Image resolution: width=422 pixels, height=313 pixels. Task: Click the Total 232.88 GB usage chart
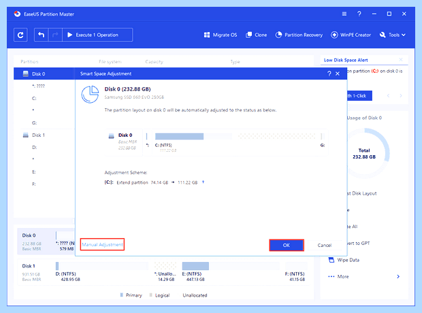click(364, 154)
